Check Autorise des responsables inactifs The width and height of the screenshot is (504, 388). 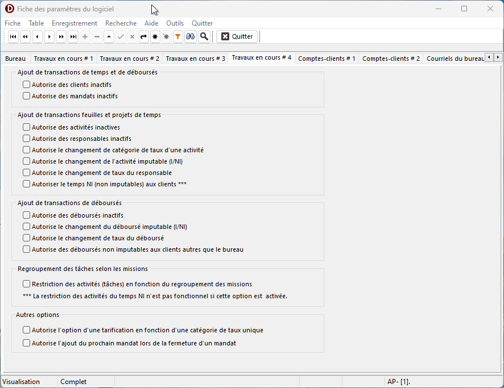point(26,139)
